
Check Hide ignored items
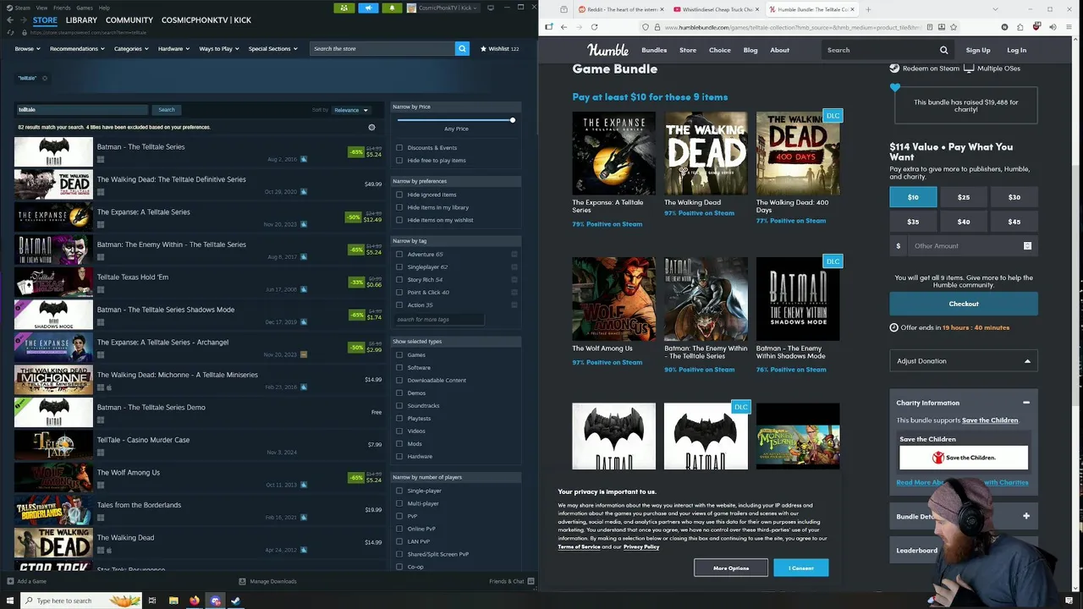[x=399, y=195]
